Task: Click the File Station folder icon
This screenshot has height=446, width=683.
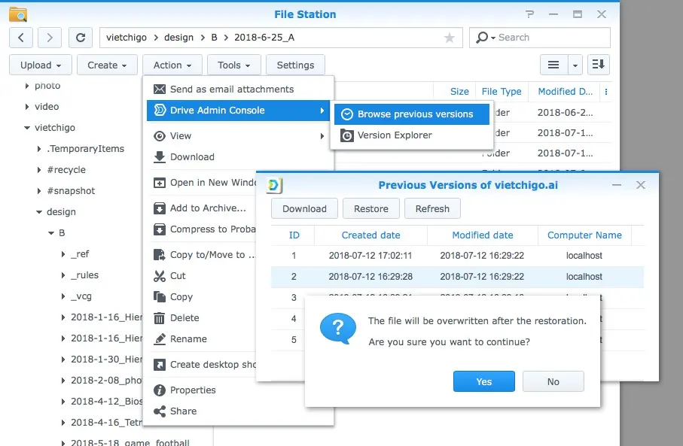Action: point(18,14)
